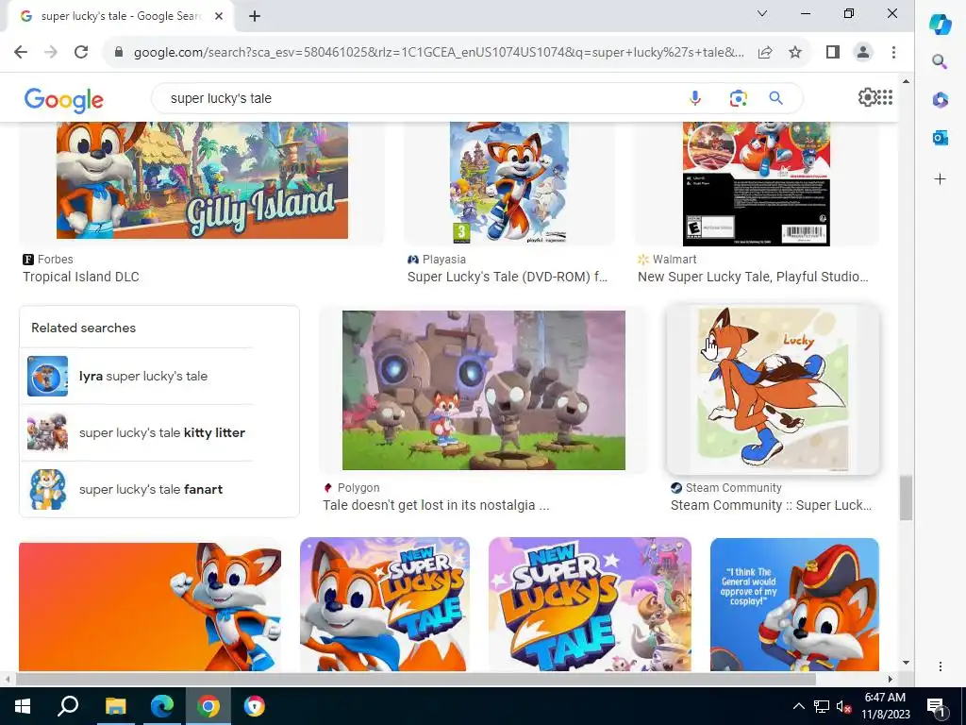Click the vertical page scrollbar thumb
Image resolution: width=966 pixels, height=725 pixels.
(906, 498)
